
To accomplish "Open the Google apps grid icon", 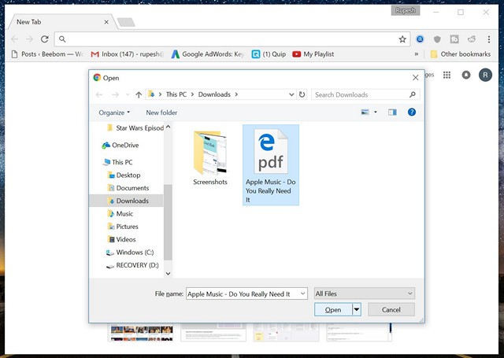I will tap(447, 75).
